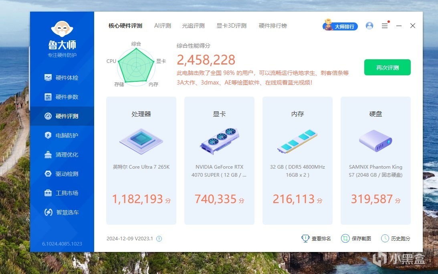This screenshot has height=274, width=438.
Task: Open the hamburger main menu
Action: tap(385, 26)
